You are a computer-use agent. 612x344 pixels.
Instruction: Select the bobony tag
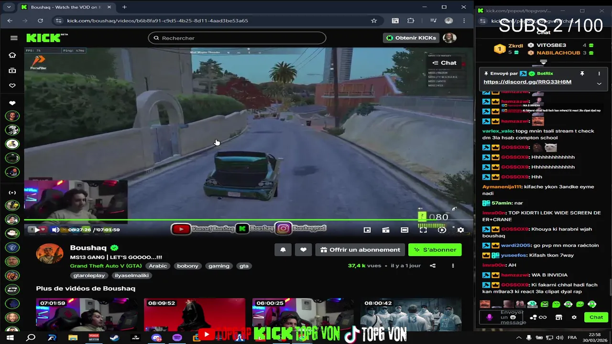pyautogui.click(x=187, y=266)
